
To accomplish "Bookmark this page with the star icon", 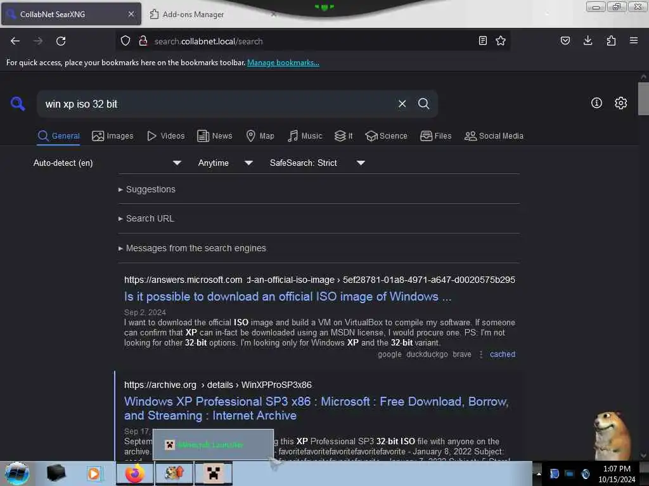I will [501, 40].
